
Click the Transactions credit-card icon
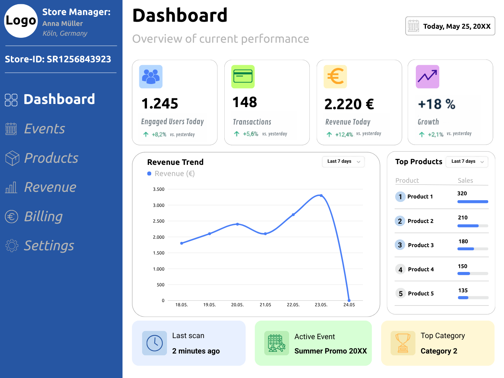point(243,77)
